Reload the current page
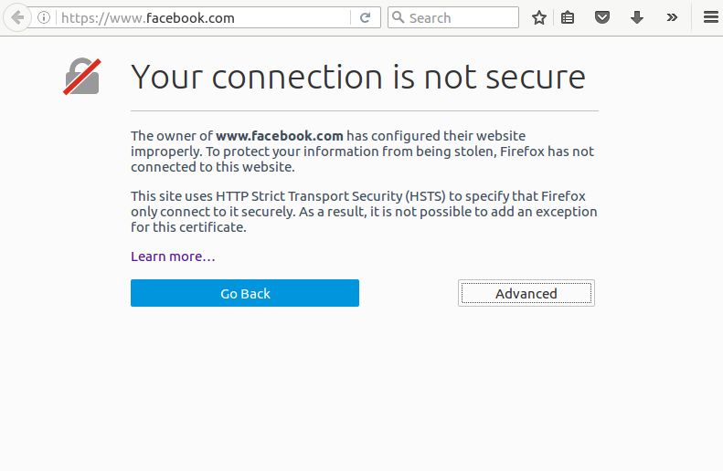Screen dimensions: 723x471 (365, 17)
